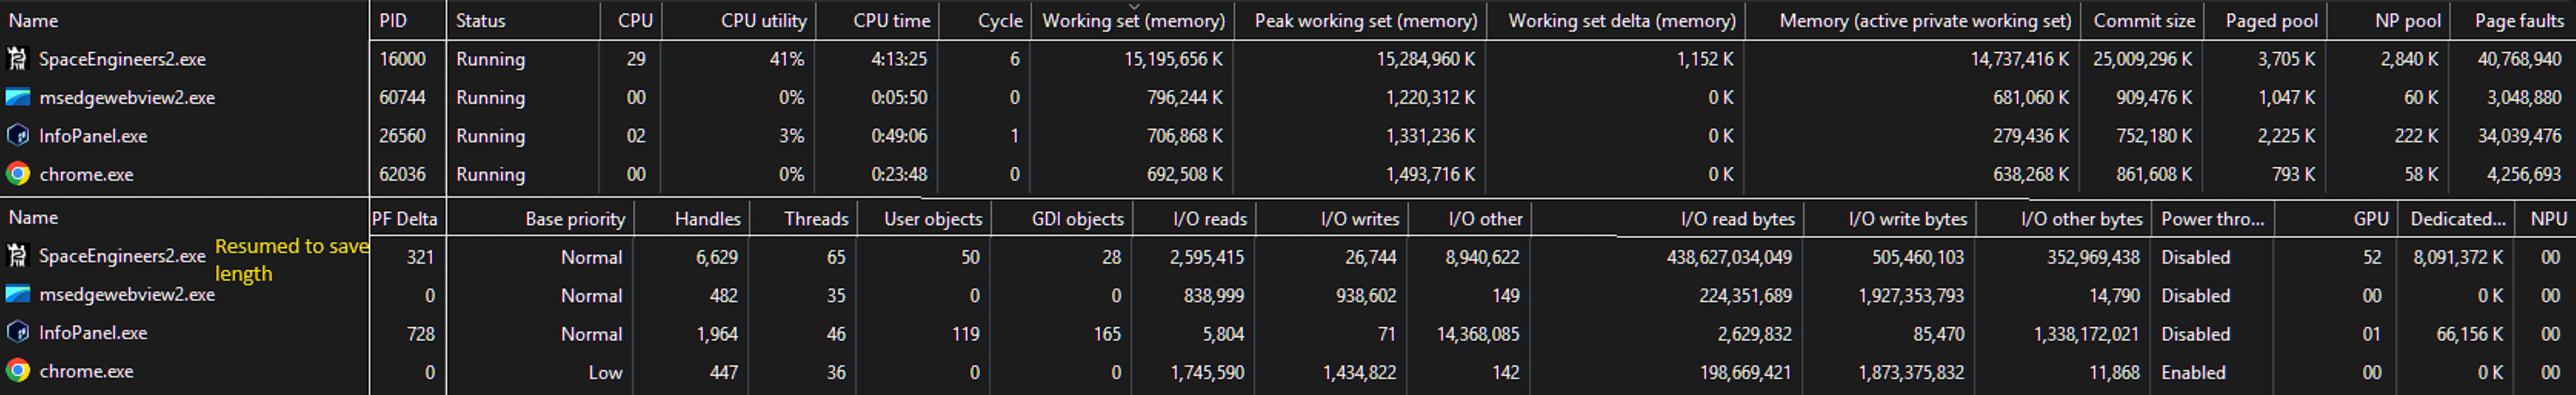Click the msedgewebview2.exe icon in top list
The image size is (2576, 395).
(x=17, y=98)
